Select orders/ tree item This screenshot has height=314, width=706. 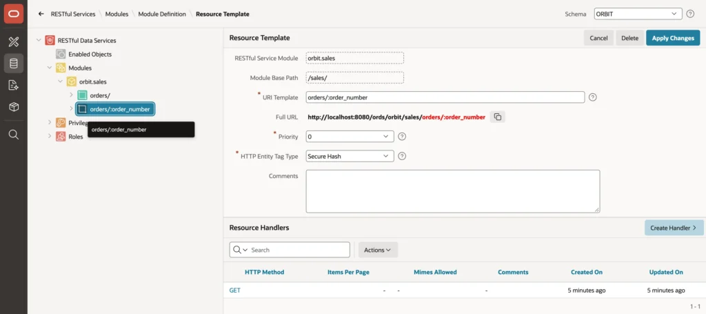pos(100,95)
